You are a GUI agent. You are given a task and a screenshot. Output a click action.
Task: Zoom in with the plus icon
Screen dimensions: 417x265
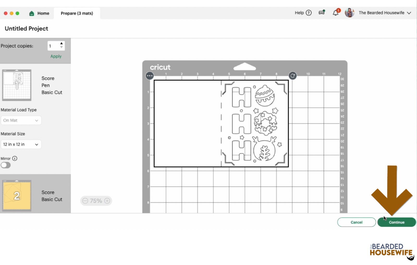tap(107, 201)
